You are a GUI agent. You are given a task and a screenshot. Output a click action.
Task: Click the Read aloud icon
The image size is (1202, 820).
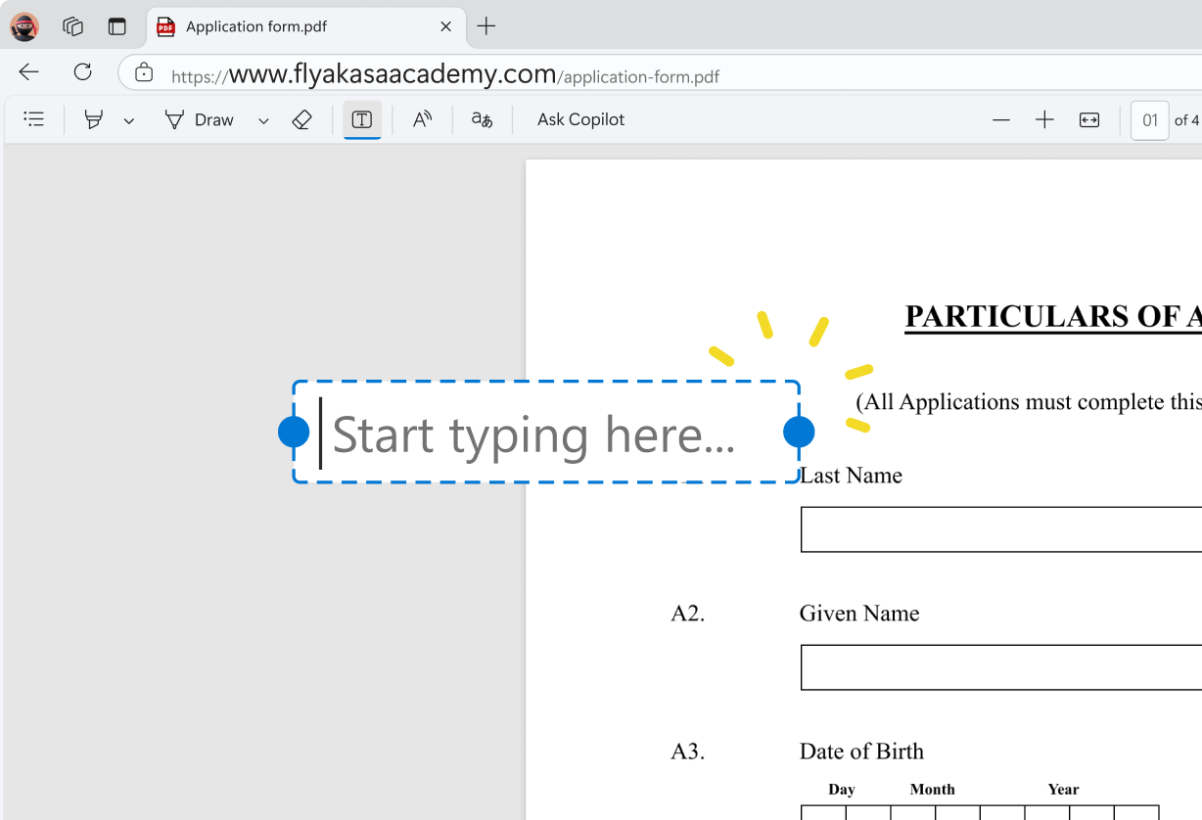422,120
